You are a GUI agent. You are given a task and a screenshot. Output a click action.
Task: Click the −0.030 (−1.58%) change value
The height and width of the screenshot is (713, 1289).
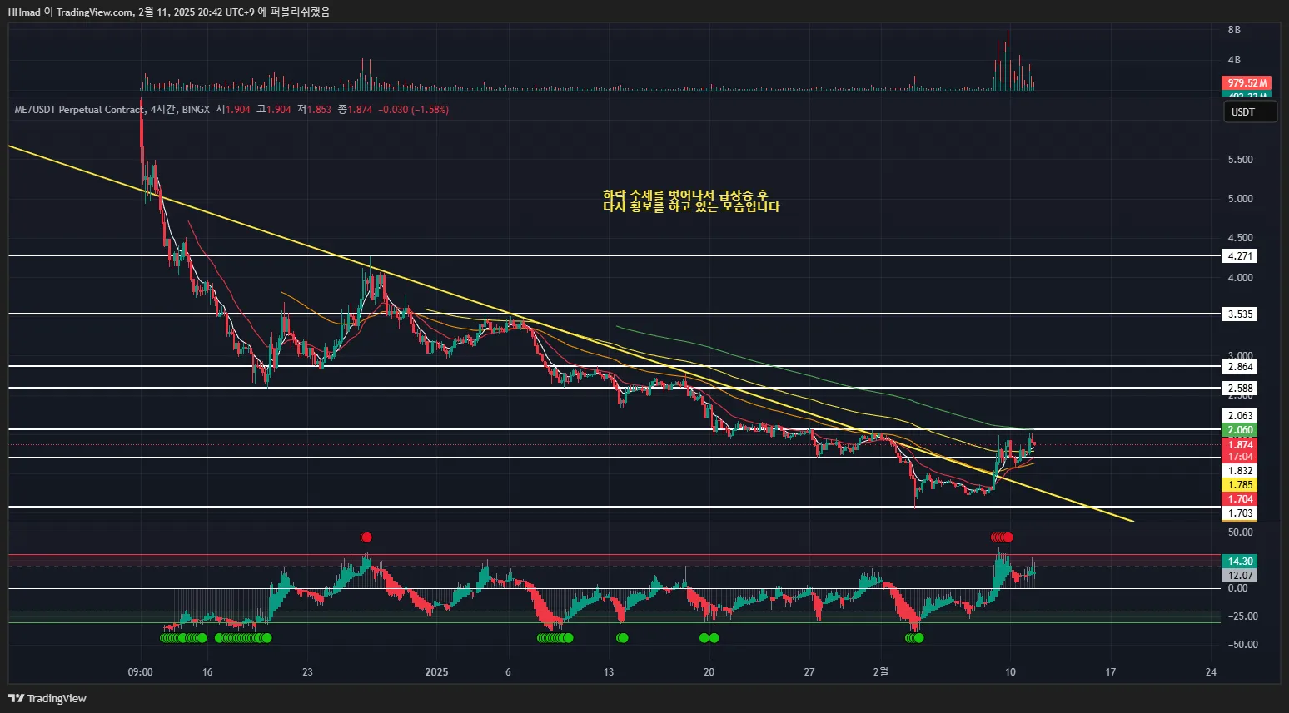[413, 110]
